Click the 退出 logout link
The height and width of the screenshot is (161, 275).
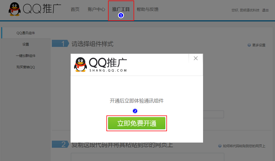(x=265, y=10)
